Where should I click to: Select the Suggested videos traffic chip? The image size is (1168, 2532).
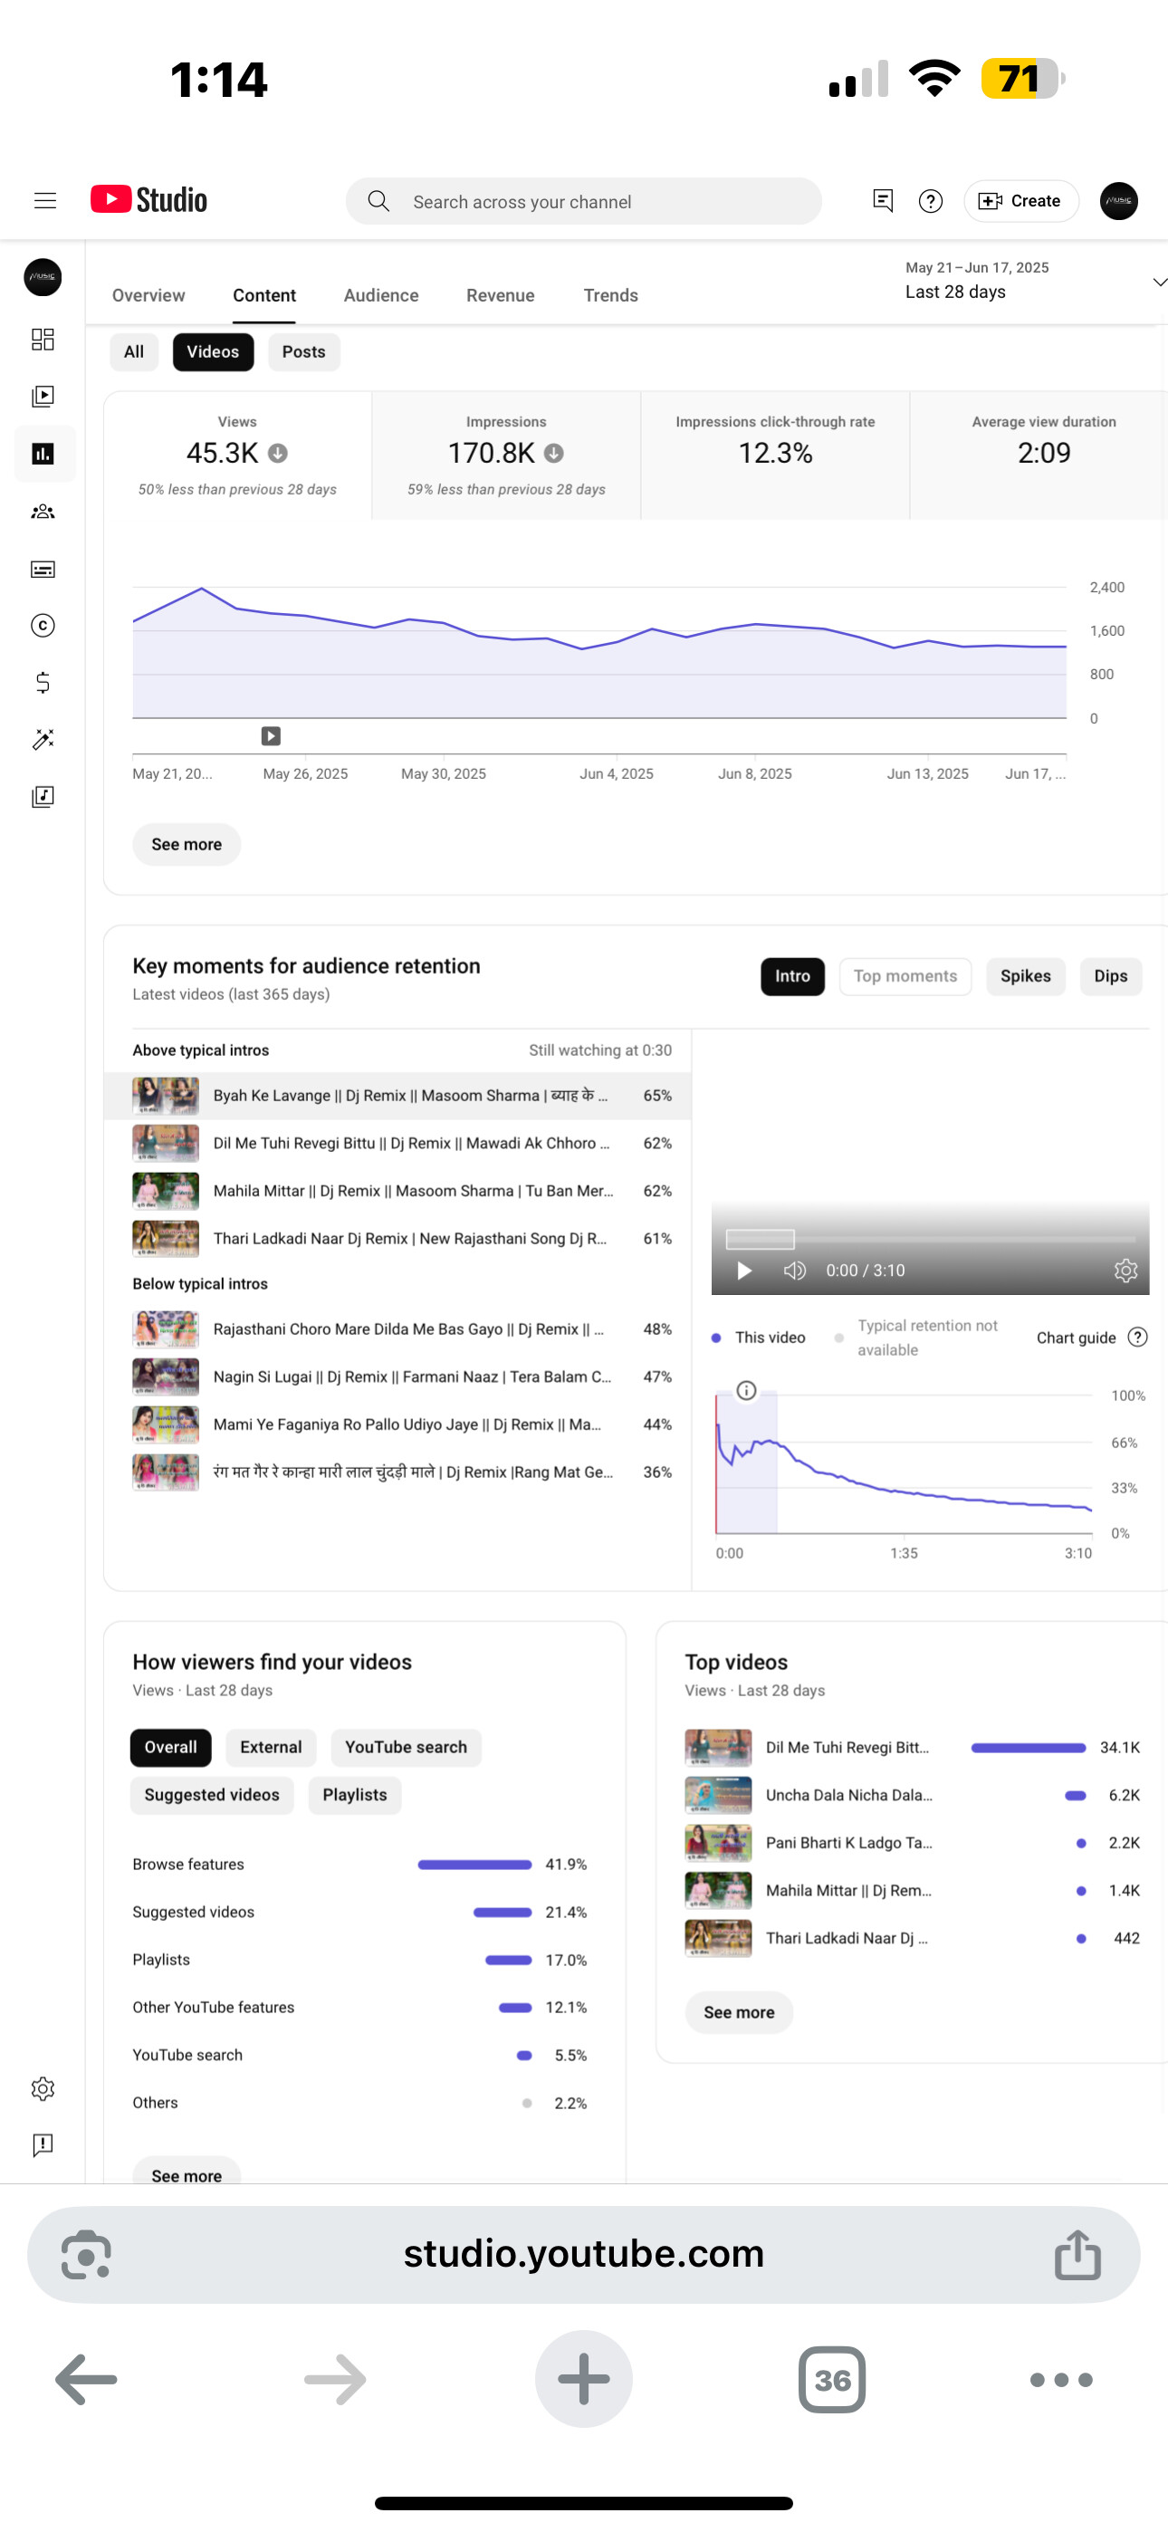[211, 1795]
